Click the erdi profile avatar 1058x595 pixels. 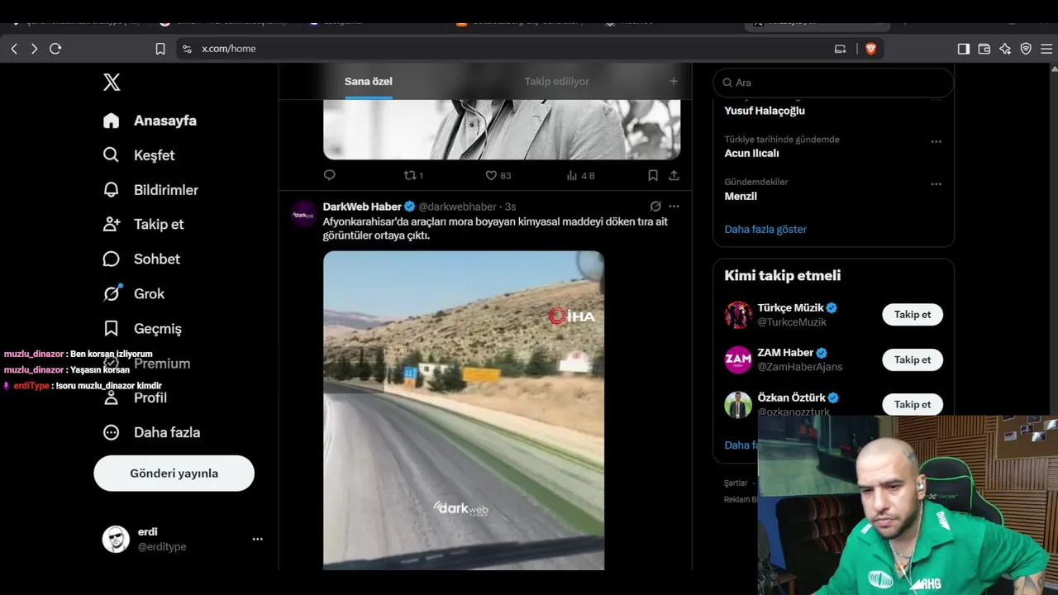click(116, 539)
